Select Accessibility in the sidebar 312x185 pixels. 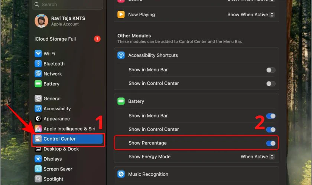tap(68, 109)
